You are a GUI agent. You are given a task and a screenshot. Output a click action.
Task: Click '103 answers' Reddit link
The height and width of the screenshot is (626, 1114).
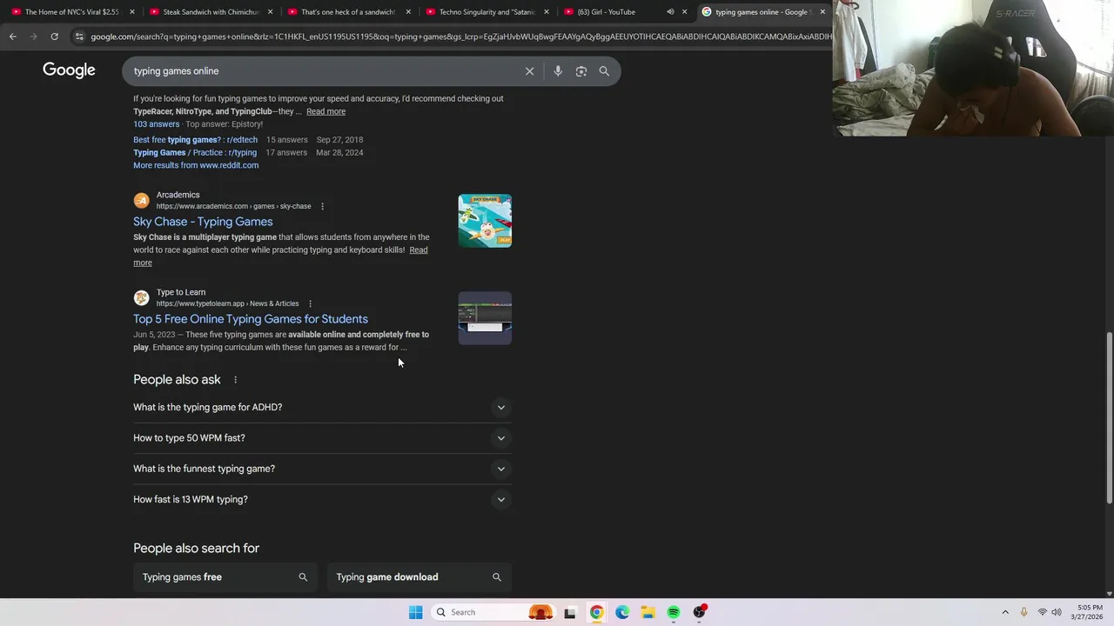pos(156,124)
